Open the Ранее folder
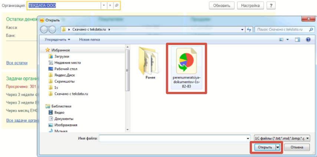The height and width of the screenshot is (157, 317). (150, 63)
